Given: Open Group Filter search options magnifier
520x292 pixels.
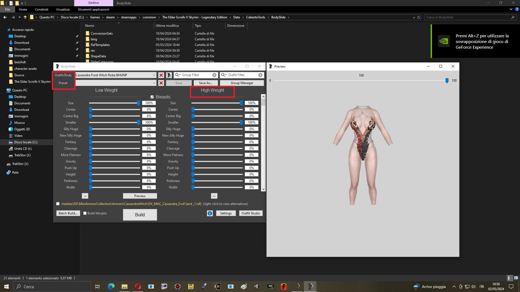Looking at the screenshot, I should (x=178, y=75).
